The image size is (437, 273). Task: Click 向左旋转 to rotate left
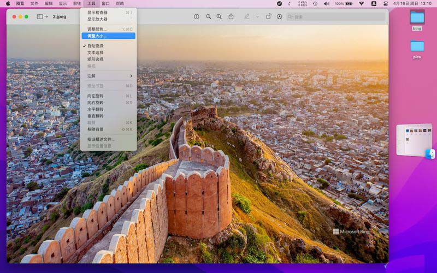pos(96,96)
